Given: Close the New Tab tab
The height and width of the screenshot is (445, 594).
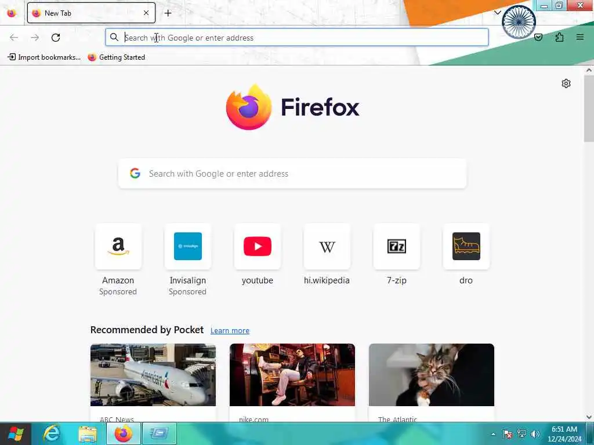Looking at the screenshot, I should coord(146,13).
